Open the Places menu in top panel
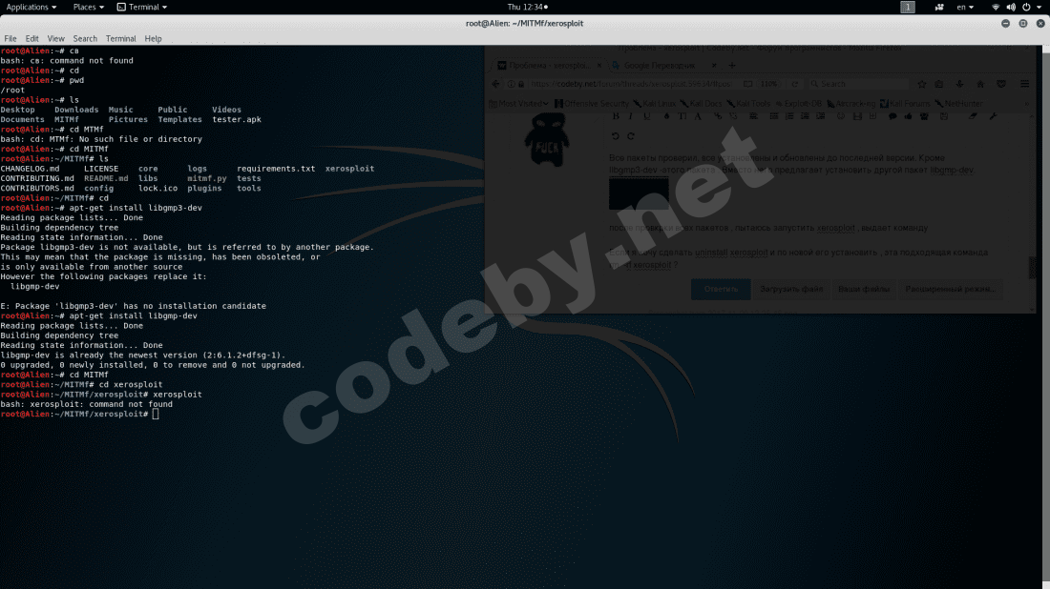This screenshot has width=1050, height=589. (89, 7)
